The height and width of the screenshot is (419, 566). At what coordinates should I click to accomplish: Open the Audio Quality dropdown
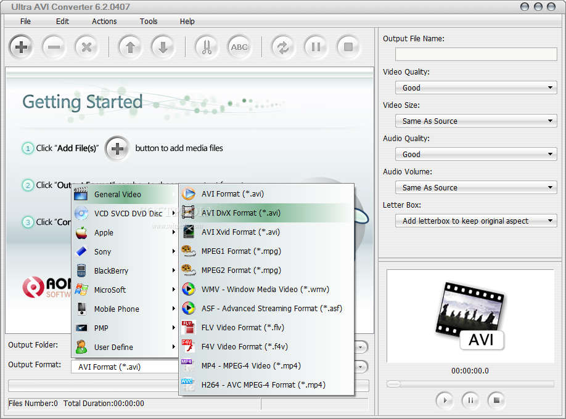(x=476, y=154)
